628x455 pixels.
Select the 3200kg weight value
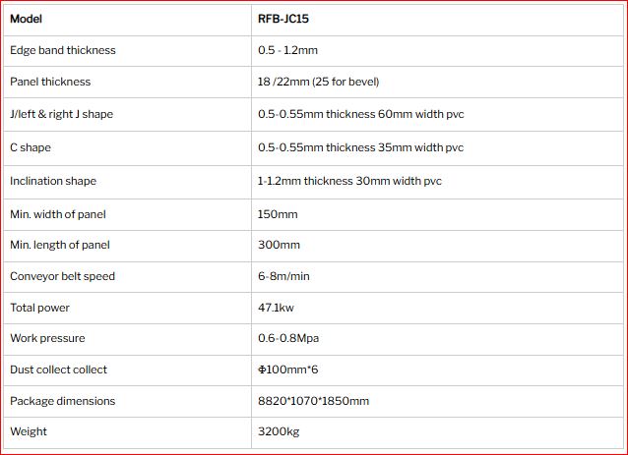pos(279,431)
